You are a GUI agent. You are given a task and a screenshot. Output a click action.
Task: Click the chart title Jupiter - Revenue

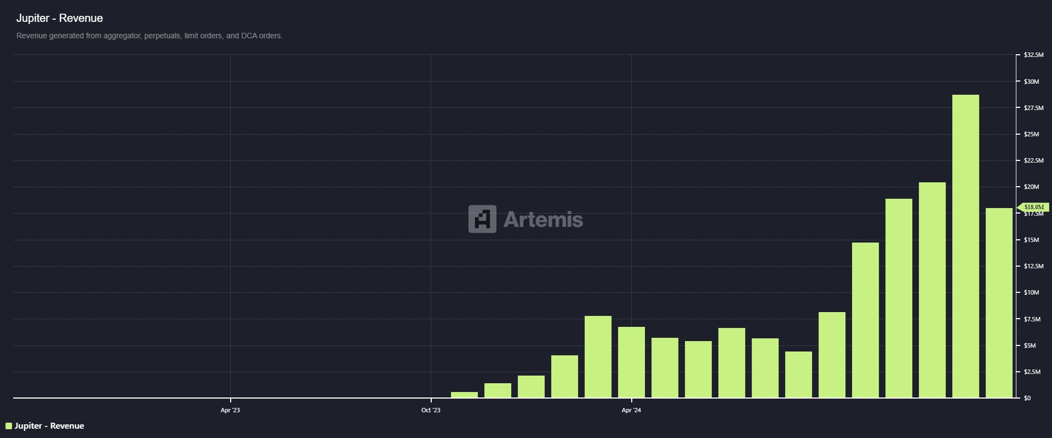coord(60,18)
